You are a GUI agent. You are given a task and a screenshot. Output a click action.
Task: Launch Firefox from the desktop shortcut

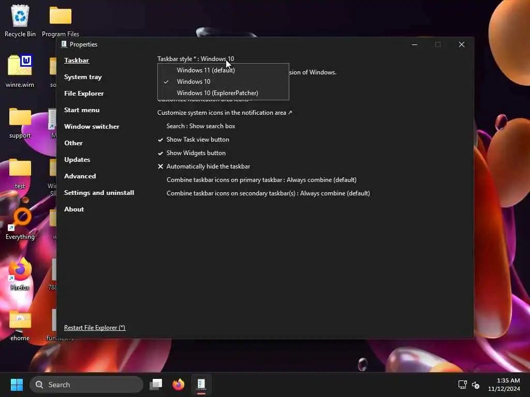[x=20, y=274]
